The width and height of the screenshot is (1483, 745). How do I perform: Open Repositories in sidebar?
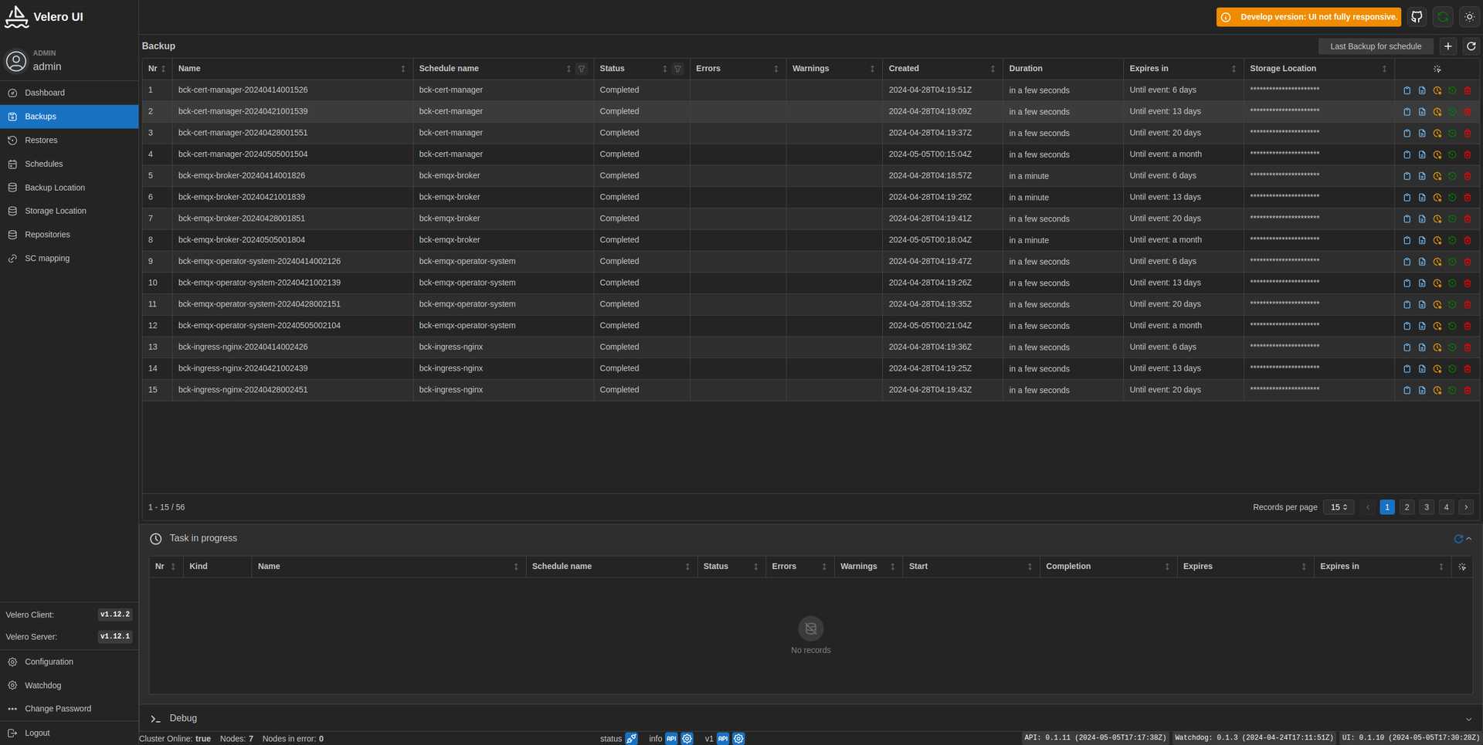(x=69, y=235)
